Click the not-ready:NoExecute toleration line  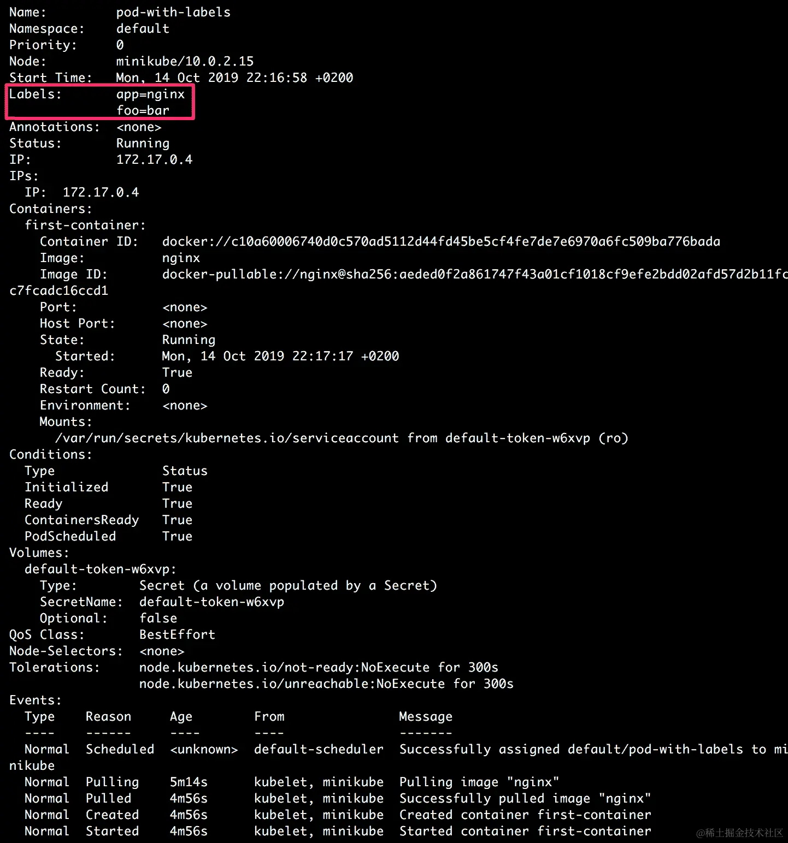(x=319, y=667)
